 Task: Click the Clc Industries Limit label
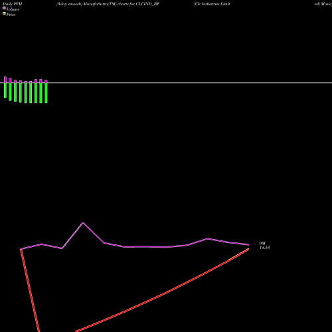coord(212,4)
